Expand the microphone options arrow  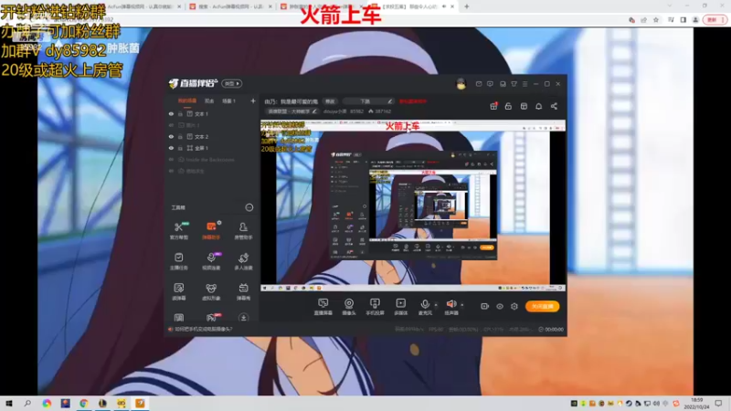(436, 305)
